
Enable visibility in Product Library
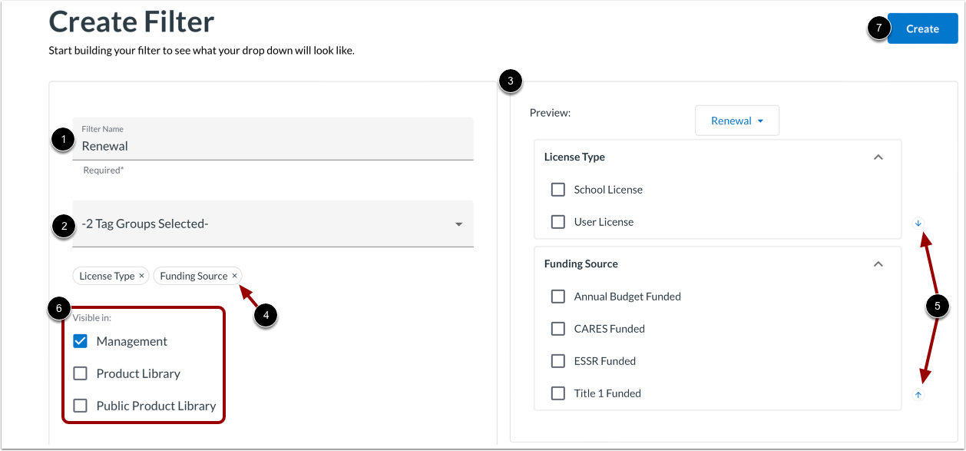tap(80, 373)
